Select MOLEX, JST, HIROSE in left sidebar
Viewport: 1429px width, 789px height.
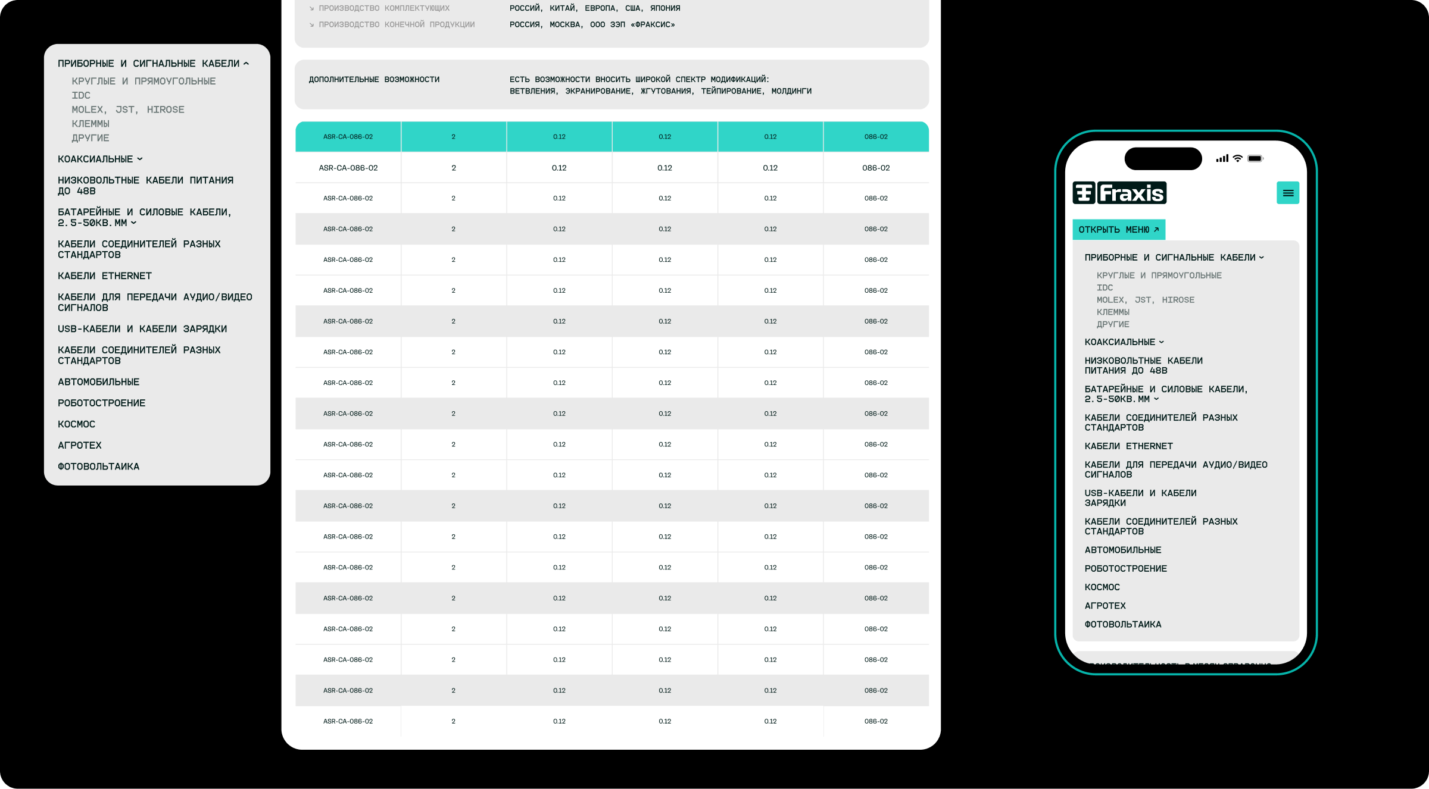(128, 109)
